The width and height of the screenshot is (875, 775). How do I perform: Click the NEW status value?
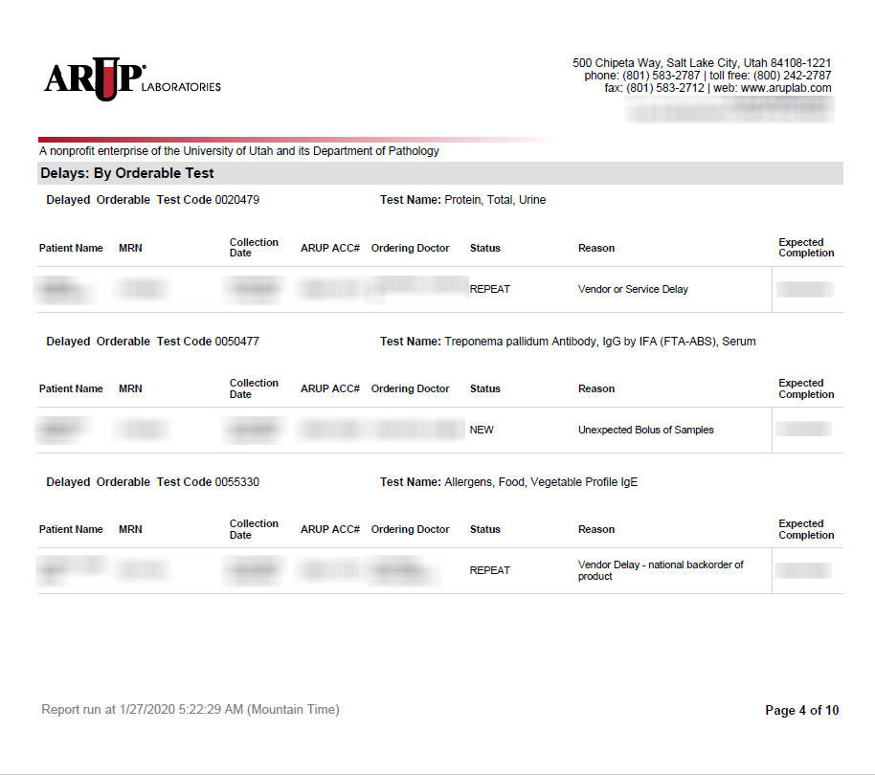[482, 430]
